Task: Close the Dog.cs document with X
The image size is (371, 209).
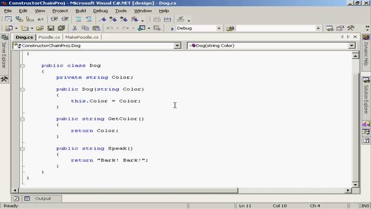Action: pyautogui.click(x=355, y=37)
